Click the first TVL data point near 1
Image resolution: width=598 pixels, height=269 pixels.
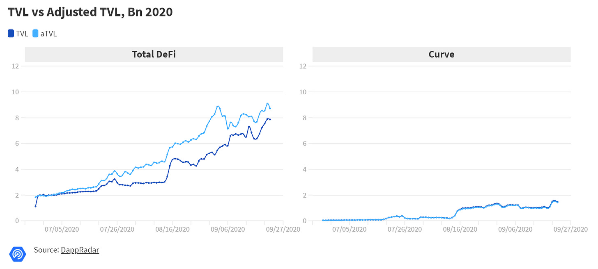coord(35,206)
